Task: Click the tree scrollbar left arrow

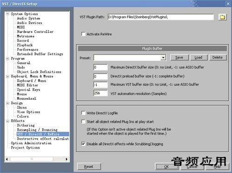Action: (7, 159)
